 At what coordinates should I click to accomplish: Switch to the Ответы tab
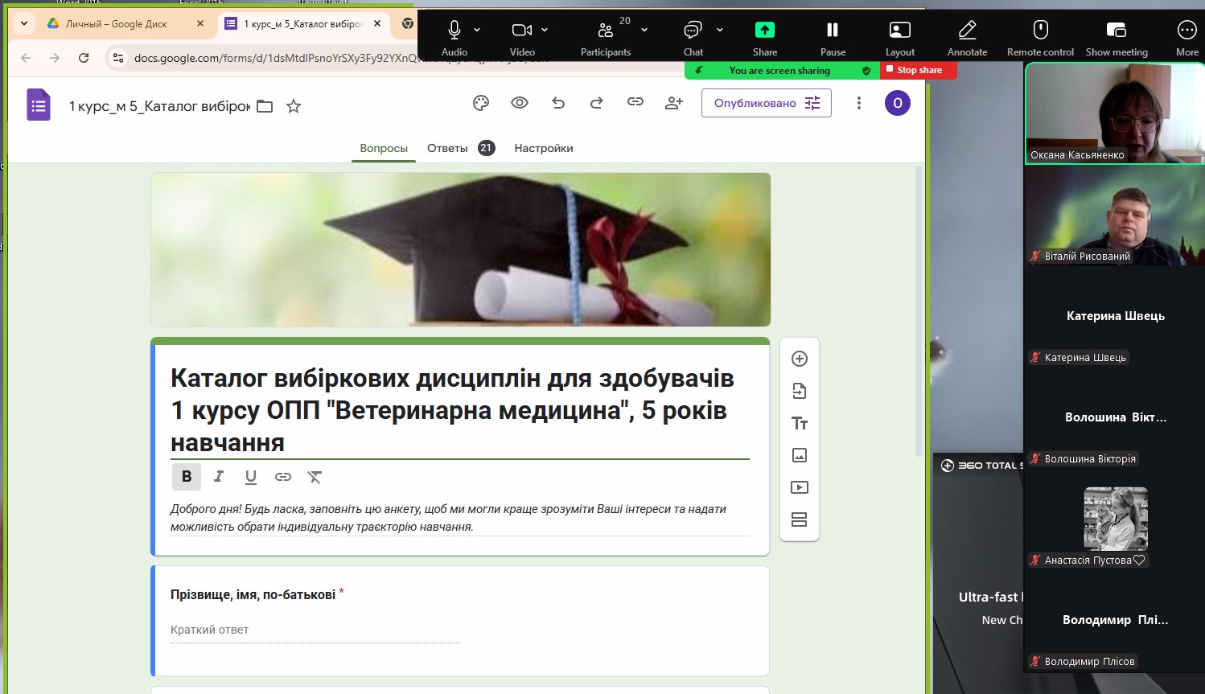pyautogui.click(x=448, y=148)
